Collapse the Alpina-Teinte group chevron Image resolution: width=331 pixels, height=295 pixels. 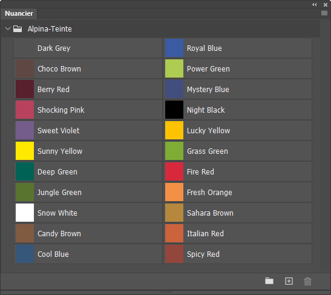click(8, 28)
